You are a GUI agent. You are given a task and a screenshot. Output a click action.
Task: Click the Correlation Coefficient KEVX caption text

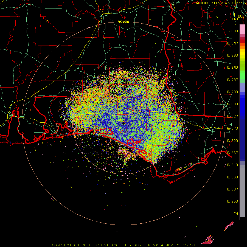[123, 245]
